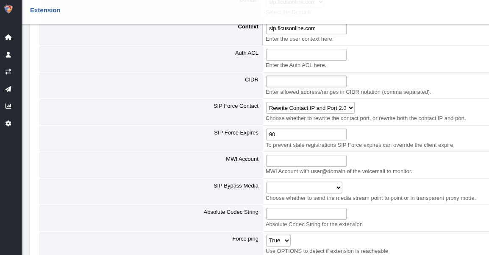The height and width of the screenshot is (255, 489).
Task: Open the Advanced gear icon
Action: [x=8, y=123]
